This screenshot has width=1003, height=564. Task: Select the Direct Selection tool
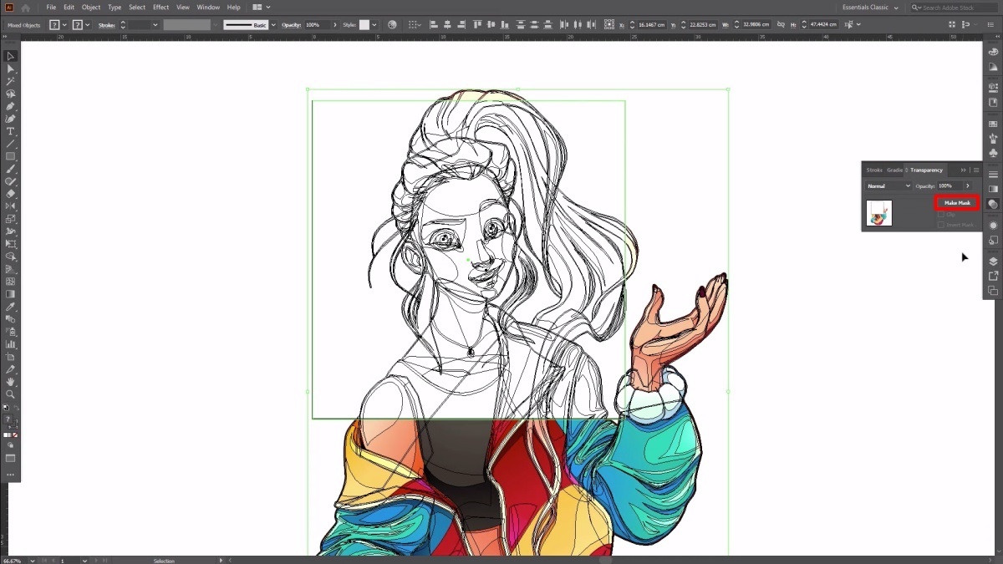point(11,69)
